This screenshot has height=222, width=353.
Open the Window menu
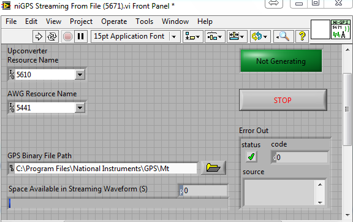175,21
